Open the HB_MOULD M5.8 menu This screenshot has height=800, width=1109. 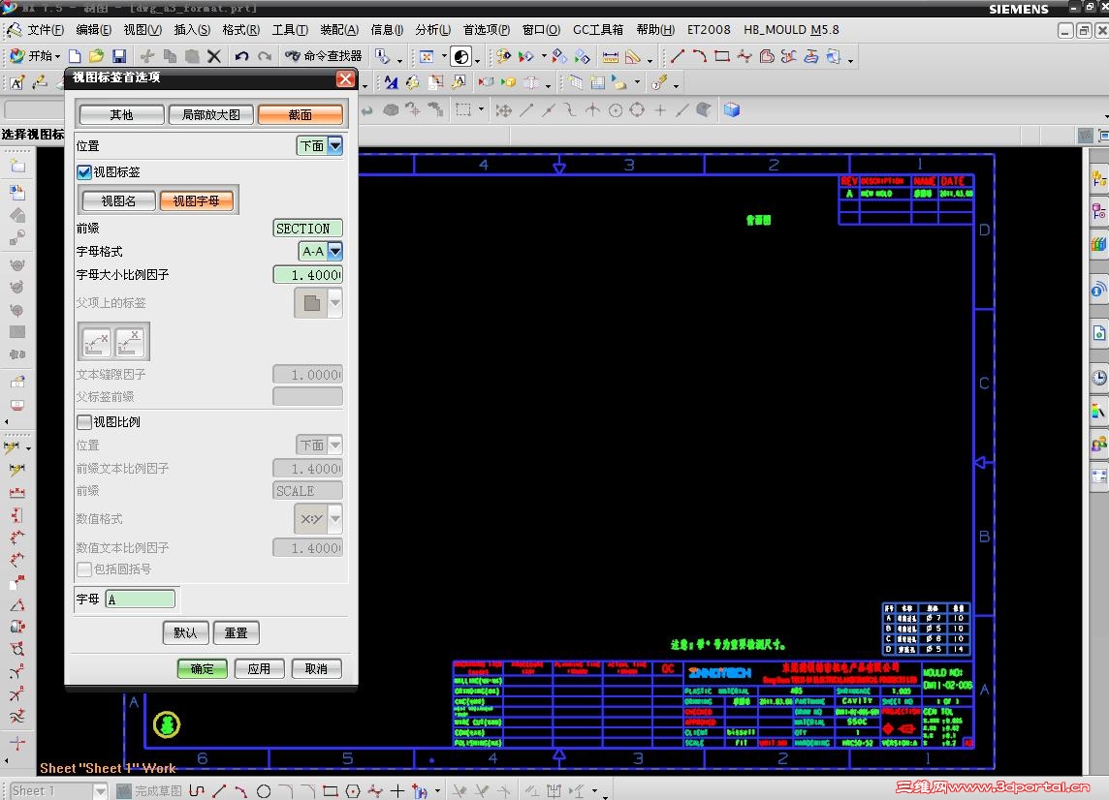click(x=791, y=30)
